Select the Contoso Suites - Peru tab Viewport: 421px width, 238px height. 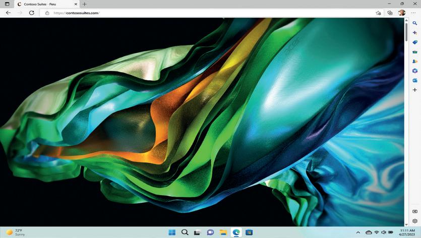point(47,5)
